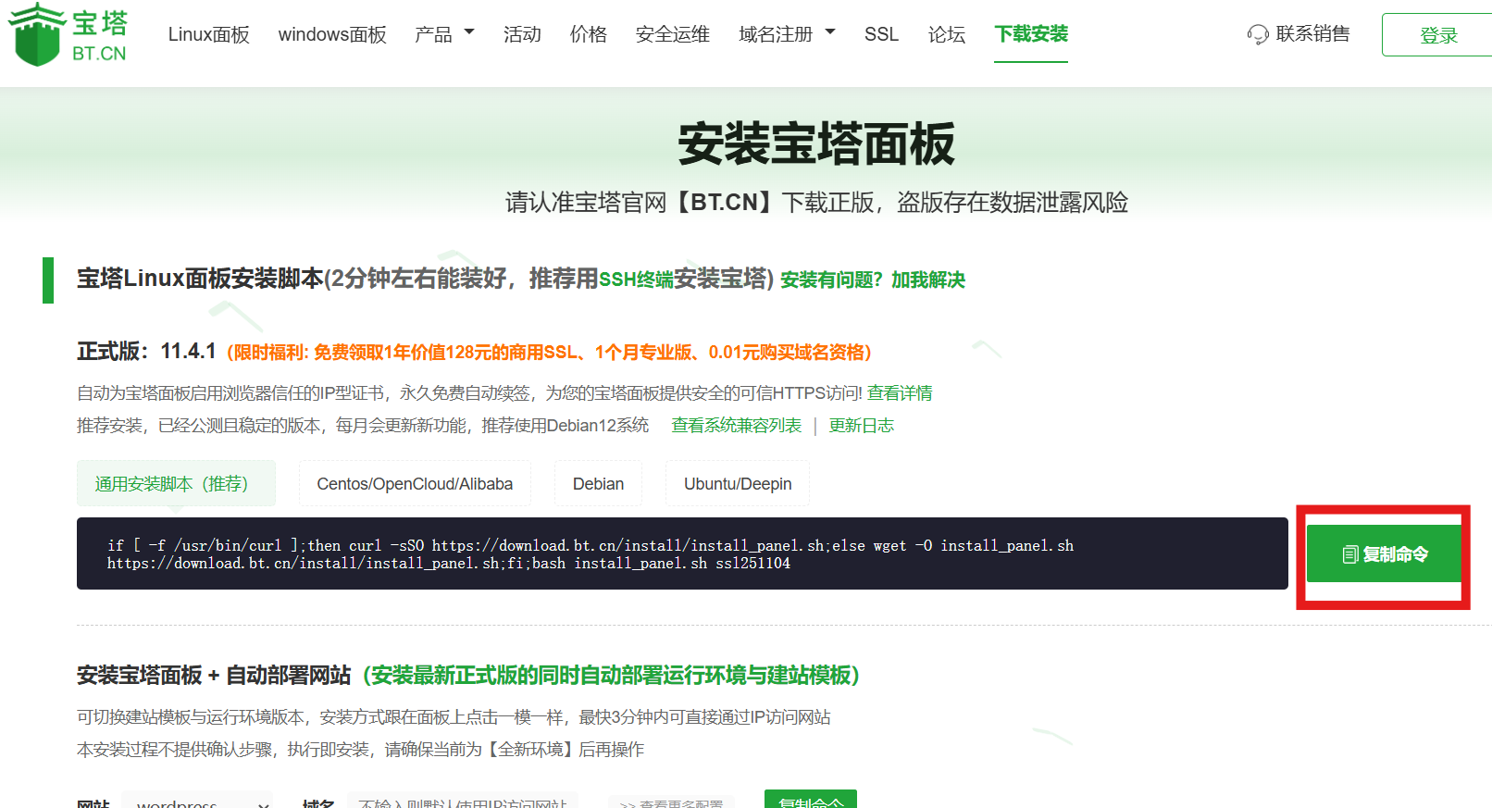Click the headset icon beside 联系销售
The image size is (1492, 808).
click(x=1257, y=35)
